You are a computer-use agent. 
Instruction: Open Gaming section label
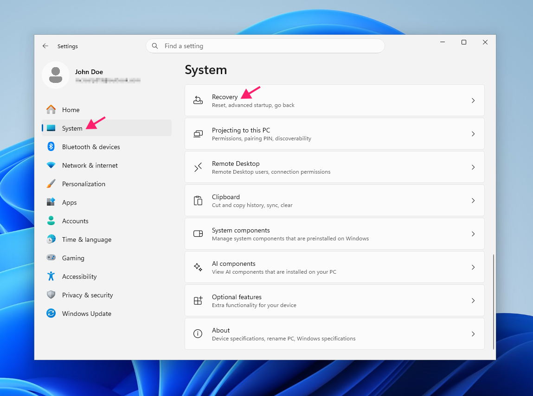[x=73, y=258]
